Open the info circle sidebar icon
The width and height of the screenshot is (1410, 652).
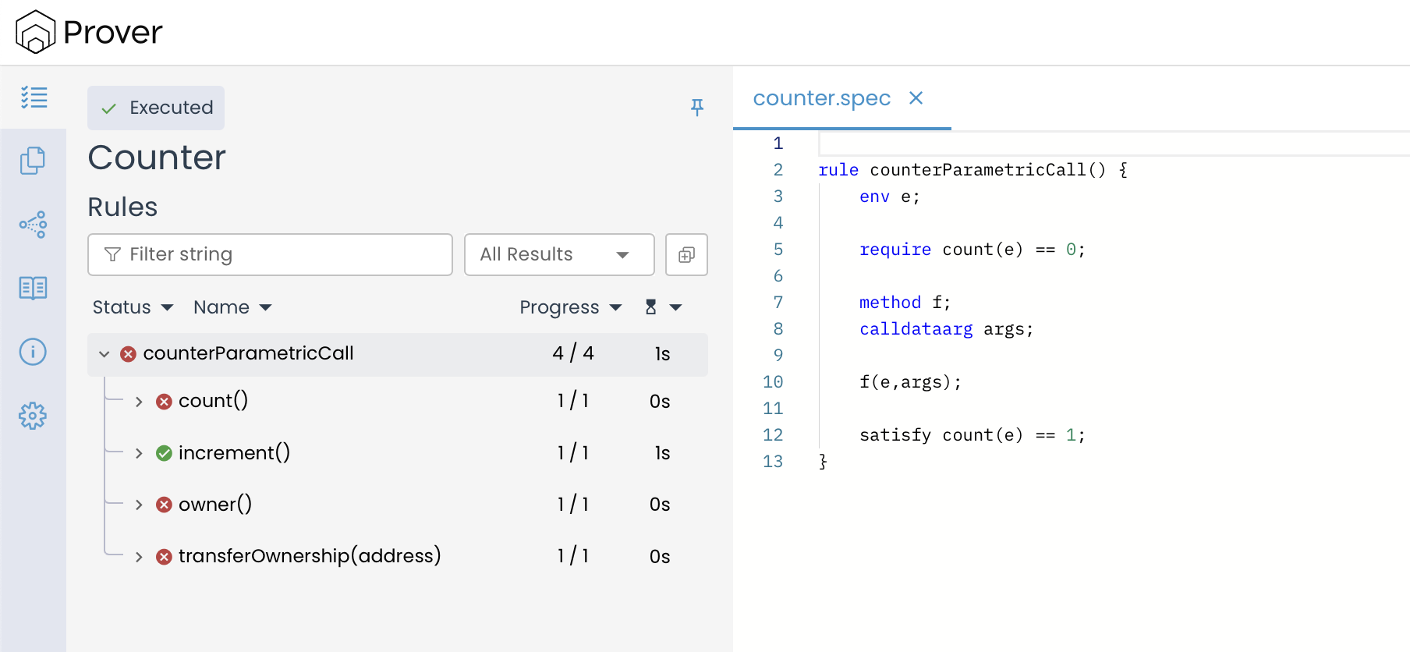[33, 352]
